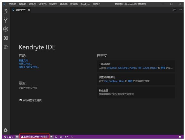Open the 颜色主题 card
The width and height of the screenshot is (185, 140).
coord(136,92)
